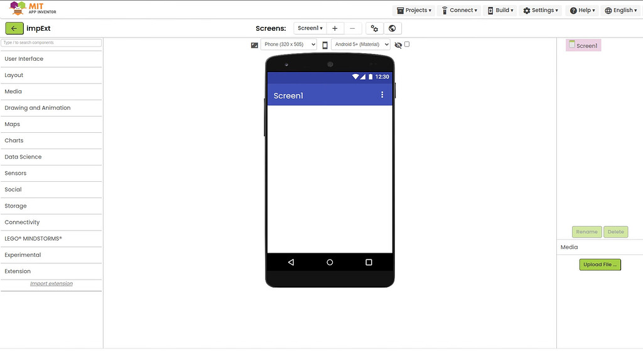Toggle the show hidden components checkbox
643x351 pixels.
[x=407, y=45]
